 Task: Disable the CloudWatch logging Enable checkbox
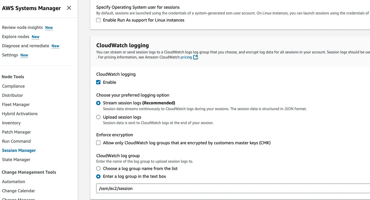(98, 82)
